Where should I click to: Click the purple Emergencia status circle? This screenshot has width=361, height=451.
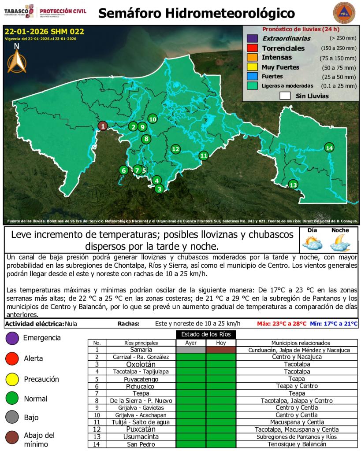[x=11, y=338]
